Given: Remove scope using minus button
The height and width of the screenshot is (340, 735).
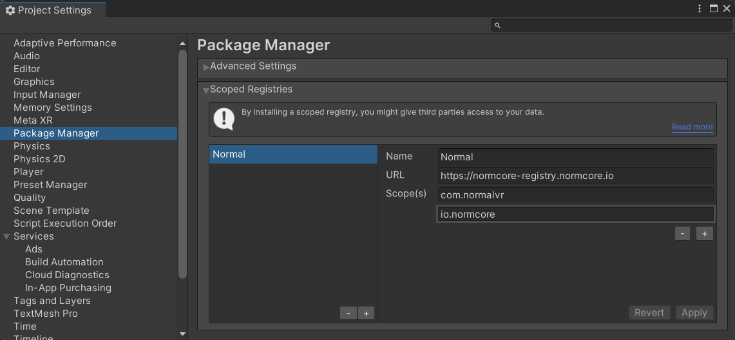Looking at the screenshot, I should coord(683,234).
